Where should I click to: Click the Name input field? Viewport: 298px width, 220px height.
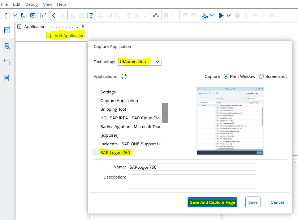pos(192,167)
